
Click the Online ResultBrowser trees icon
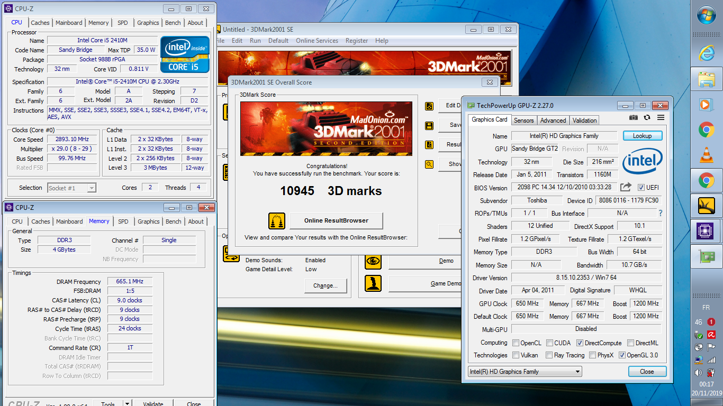(x=277, y=221)
